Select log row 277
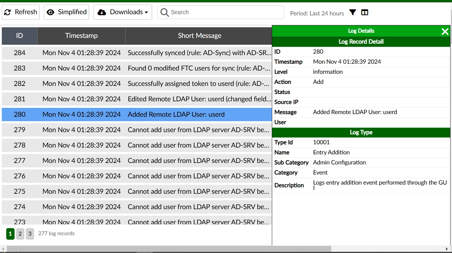The height and width of the screenshot is (253, 452). (x=137, y=161)
